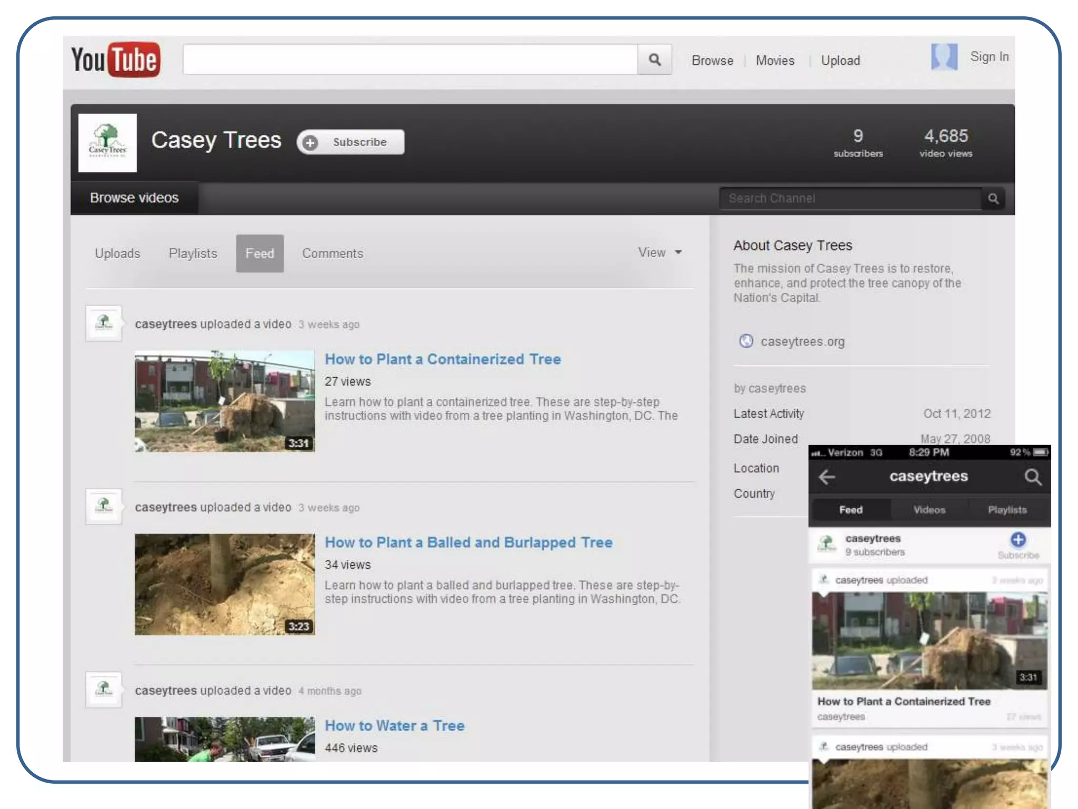
Task: Click the globe icon next to caseytrees.org
Action: 746,341
